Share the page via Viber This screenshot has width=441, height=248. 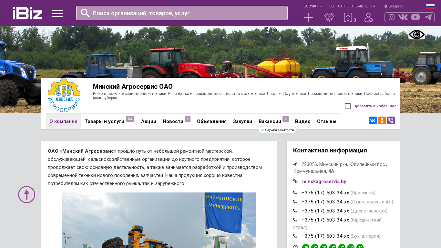391,120
